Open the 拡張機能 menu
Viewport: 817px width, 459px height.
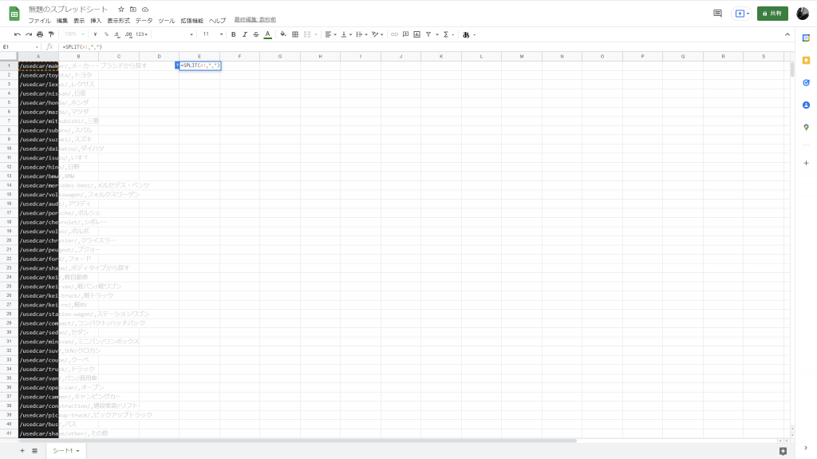pyautogui.click(x=191, y=20)
